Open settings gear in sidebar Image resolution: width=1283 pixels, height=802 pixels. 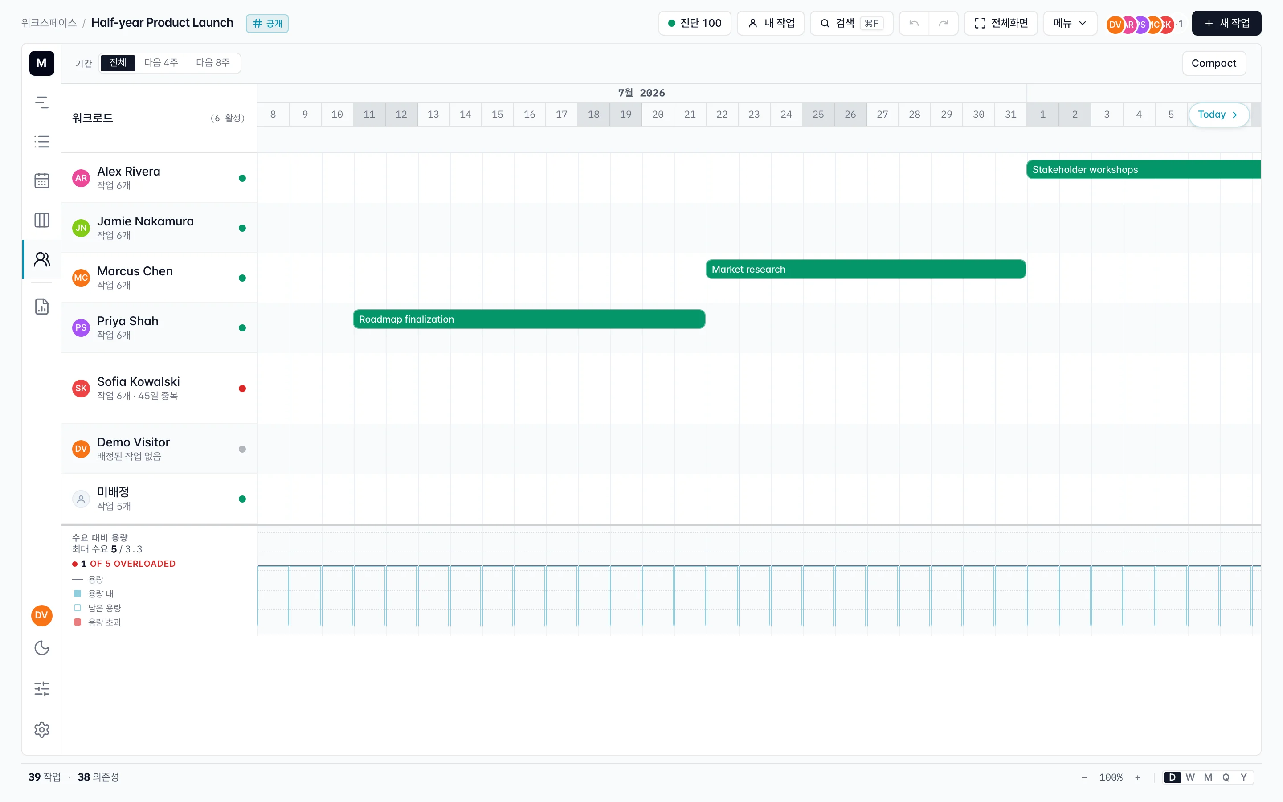tap(41, 730)
